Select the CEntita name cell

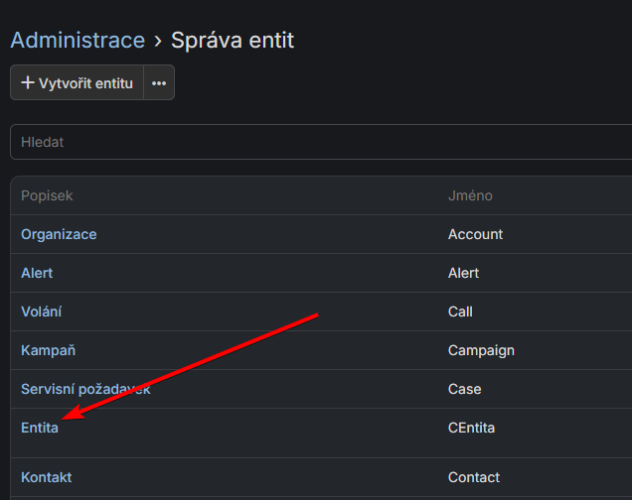472,428
